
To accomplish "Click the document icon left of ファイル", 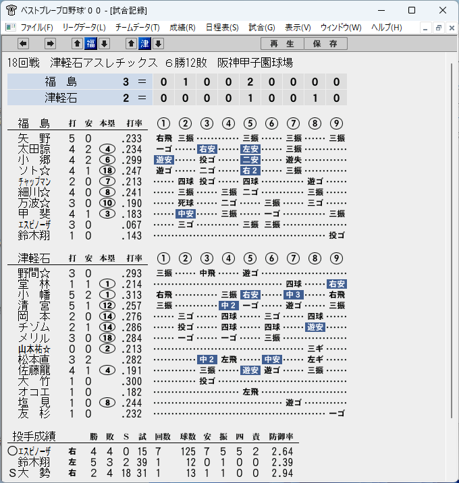I will [11, 28].
